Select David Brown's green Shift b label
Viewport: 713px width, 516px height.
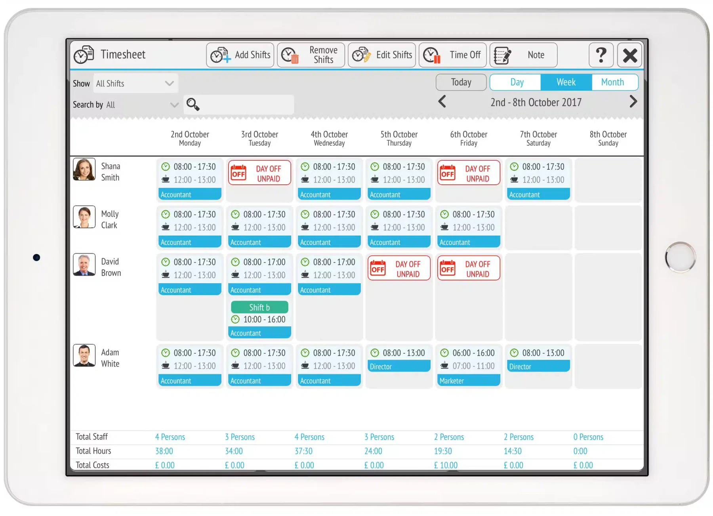click(259, 307)
